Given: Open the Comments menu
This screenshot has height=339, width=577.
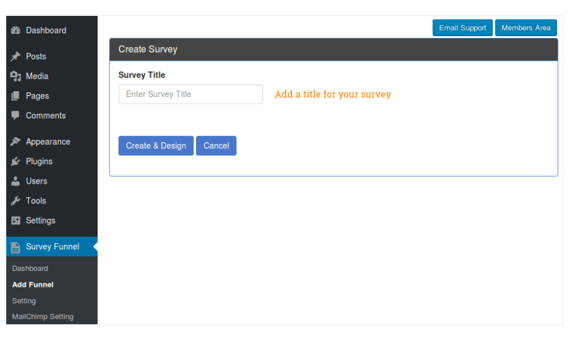Looking at the screenshot, I should [x=52, y=116].
